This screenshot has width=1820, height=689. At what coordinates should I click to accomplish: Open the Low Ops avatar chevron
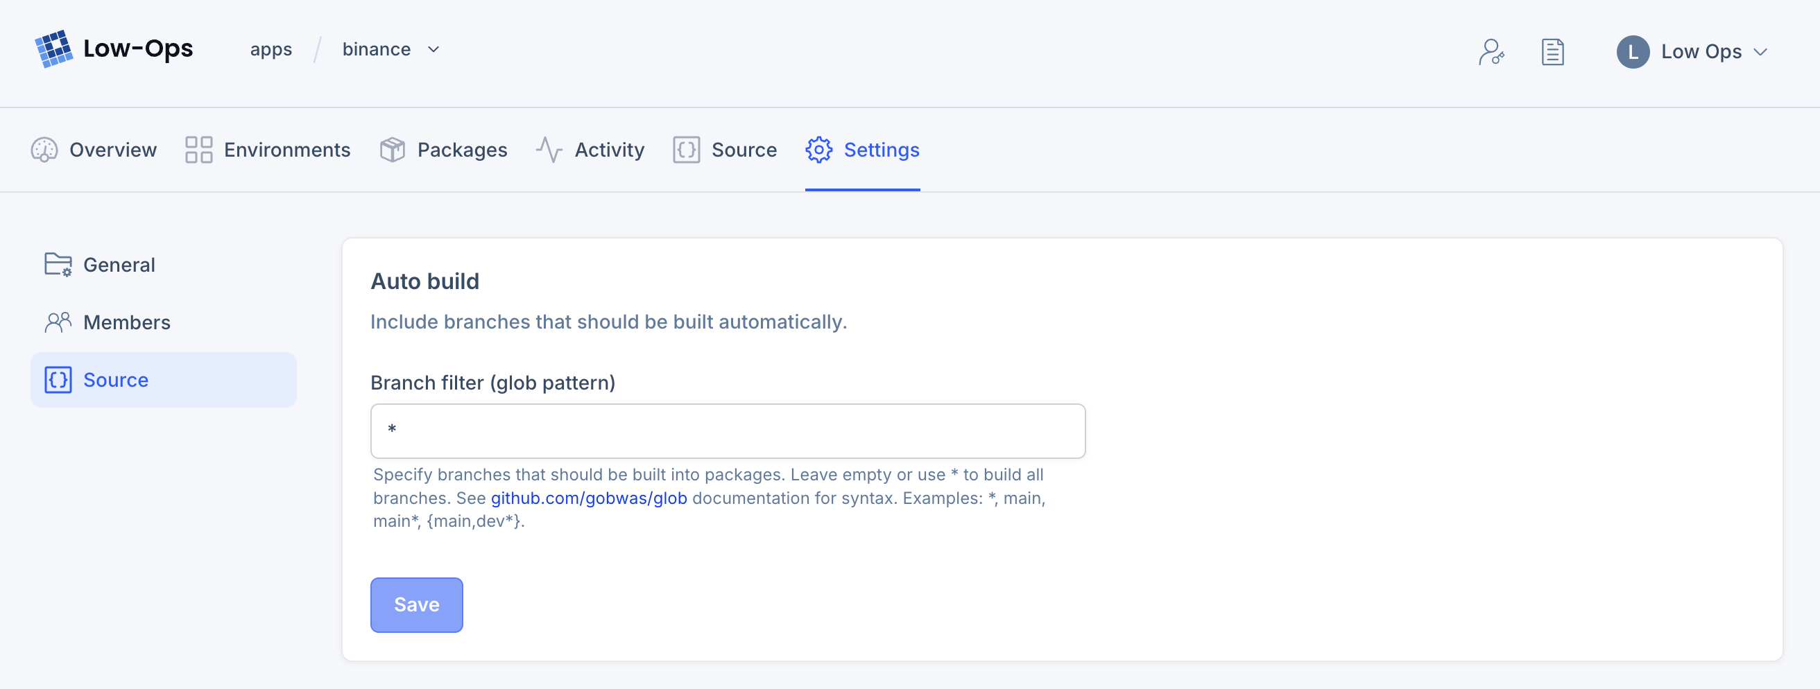pyautogui.click(x=1761, y=51)
